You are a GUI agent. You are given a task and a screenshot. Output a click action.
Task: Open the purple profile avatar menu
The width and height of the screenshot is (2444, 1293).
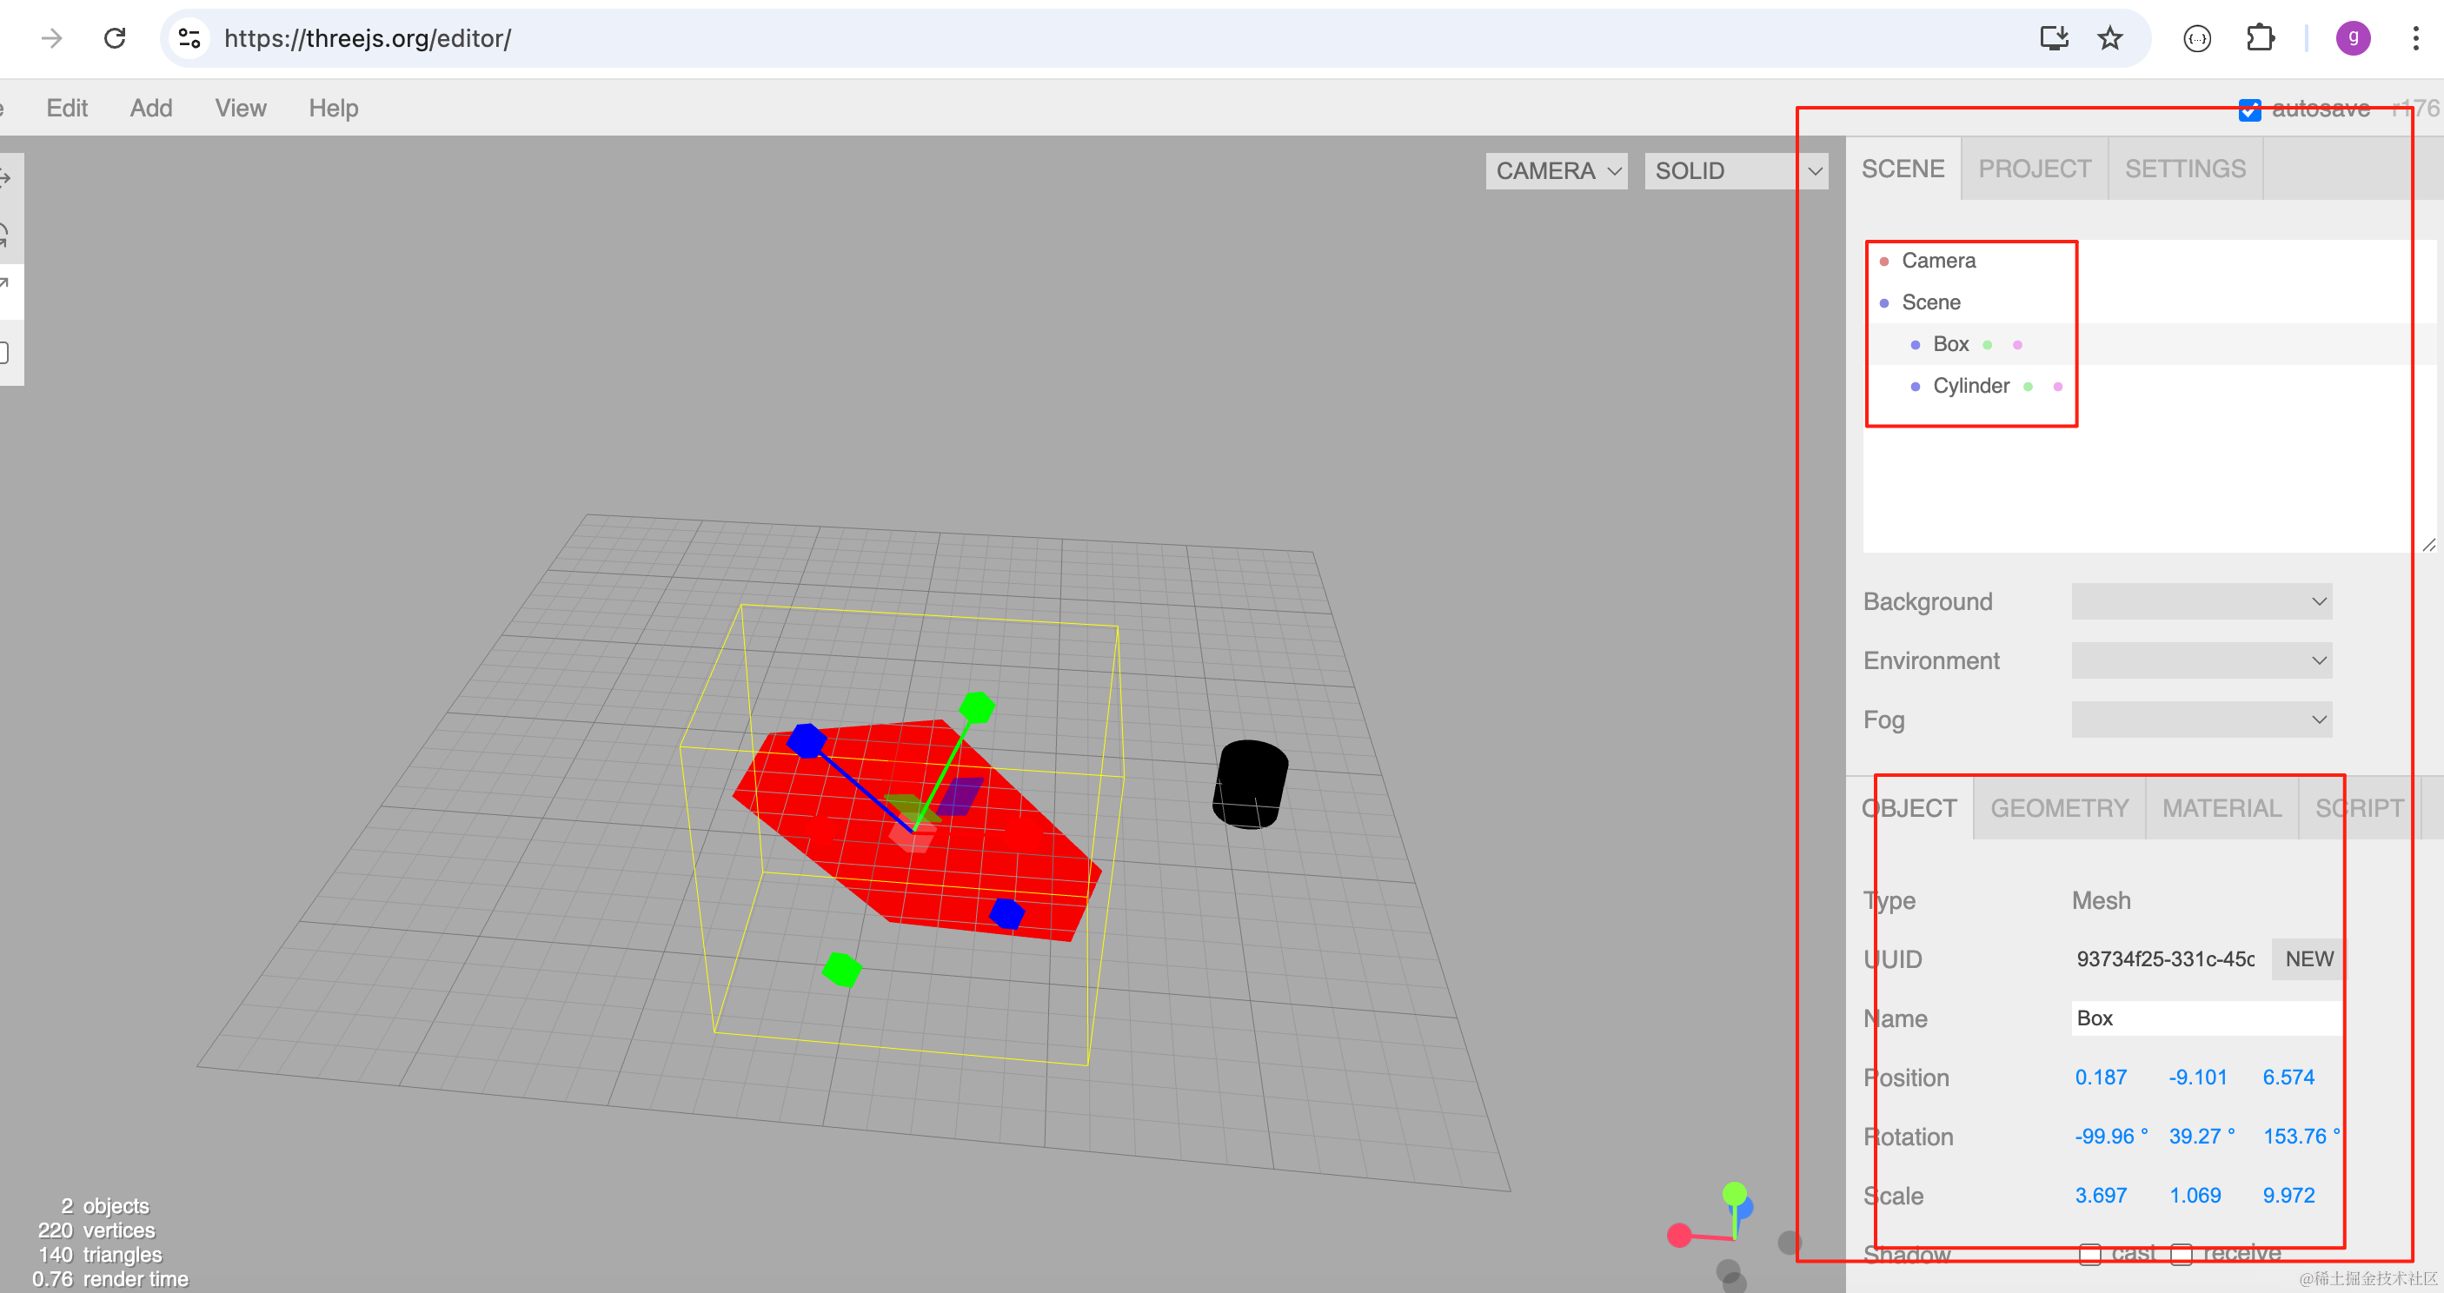(x=2353, y=38)
